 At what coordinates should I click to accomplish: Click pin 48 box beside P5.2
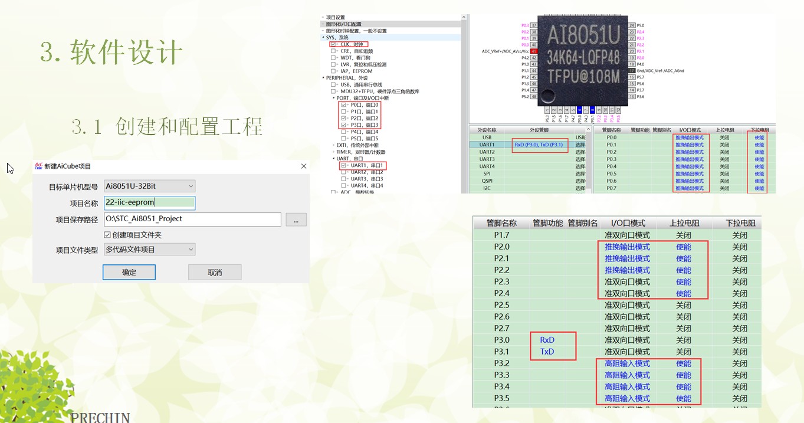tap(534, 97)
